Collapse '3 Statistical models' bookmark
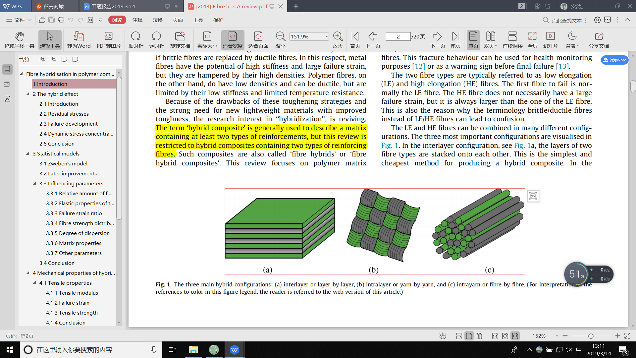The image size is (636, 358). click(28, 153)
